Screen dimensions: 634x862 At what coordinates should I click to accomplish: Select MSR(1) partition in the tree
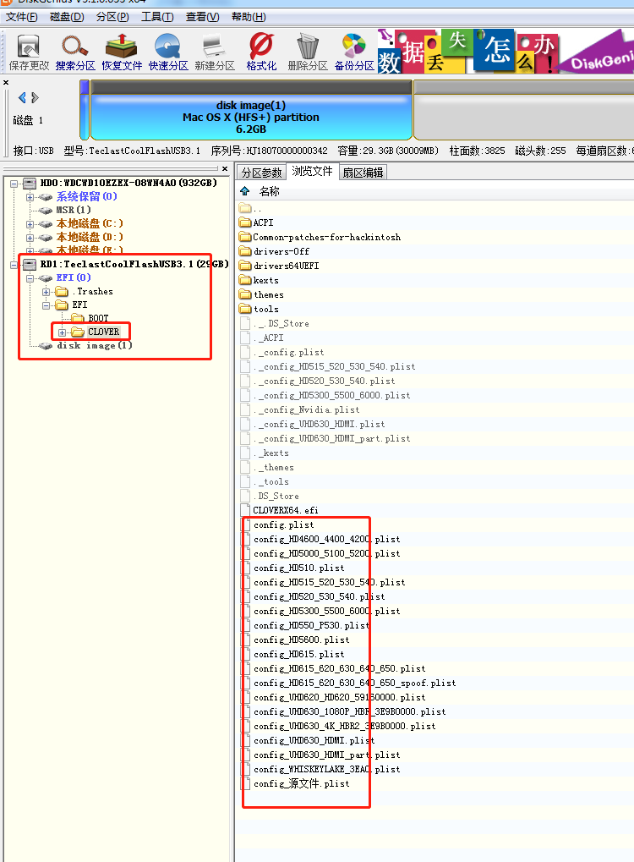73,210
